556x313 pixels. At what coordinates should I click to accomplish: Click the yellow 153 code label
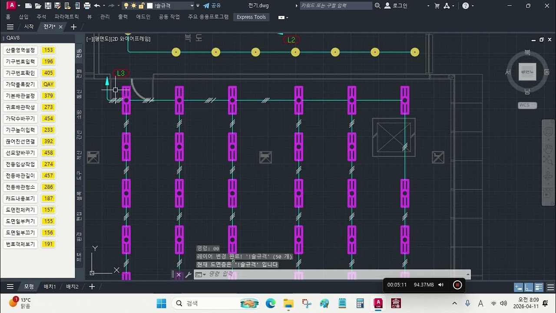click(48, 50)
